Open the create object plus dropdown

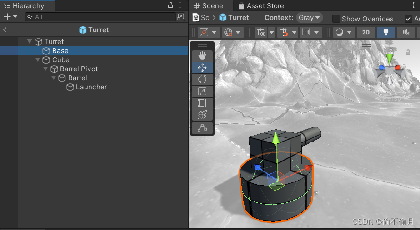click(x=10, y=17)
